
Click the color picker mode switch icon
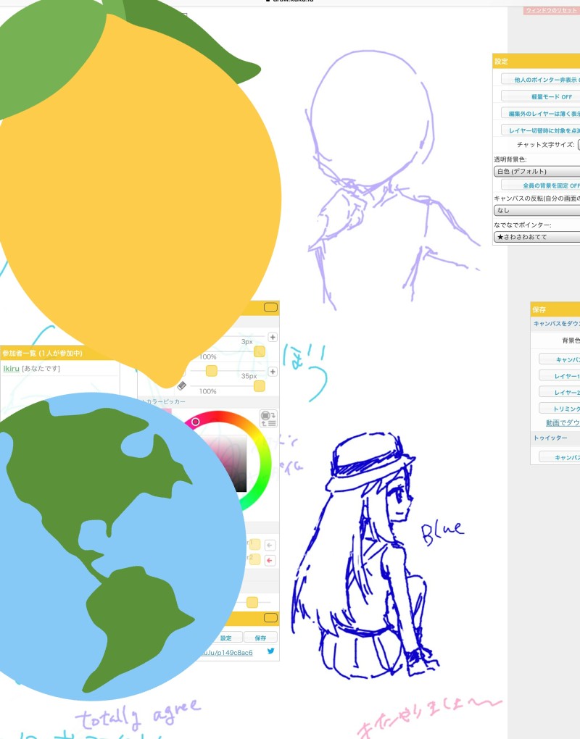pyautogui.click(x=268, y=418)
